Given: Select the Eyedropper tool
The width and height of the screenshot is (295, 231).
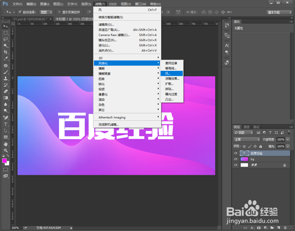Looking at the screenshot, I should coord(6,58).
